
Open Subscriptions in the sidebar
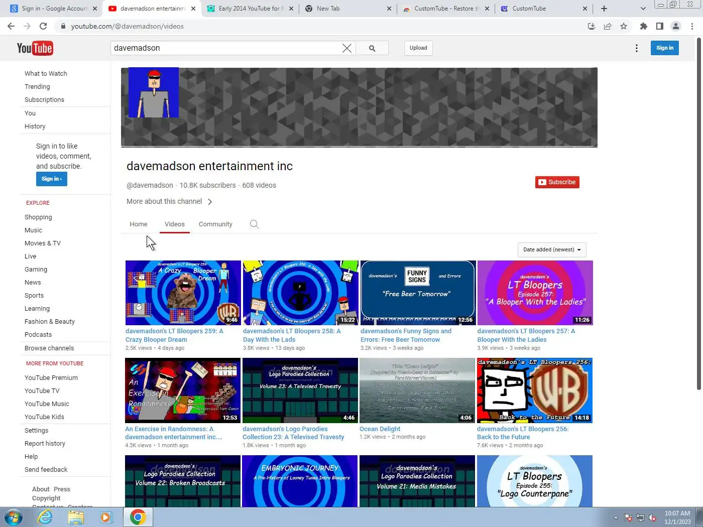pos(44,100)
